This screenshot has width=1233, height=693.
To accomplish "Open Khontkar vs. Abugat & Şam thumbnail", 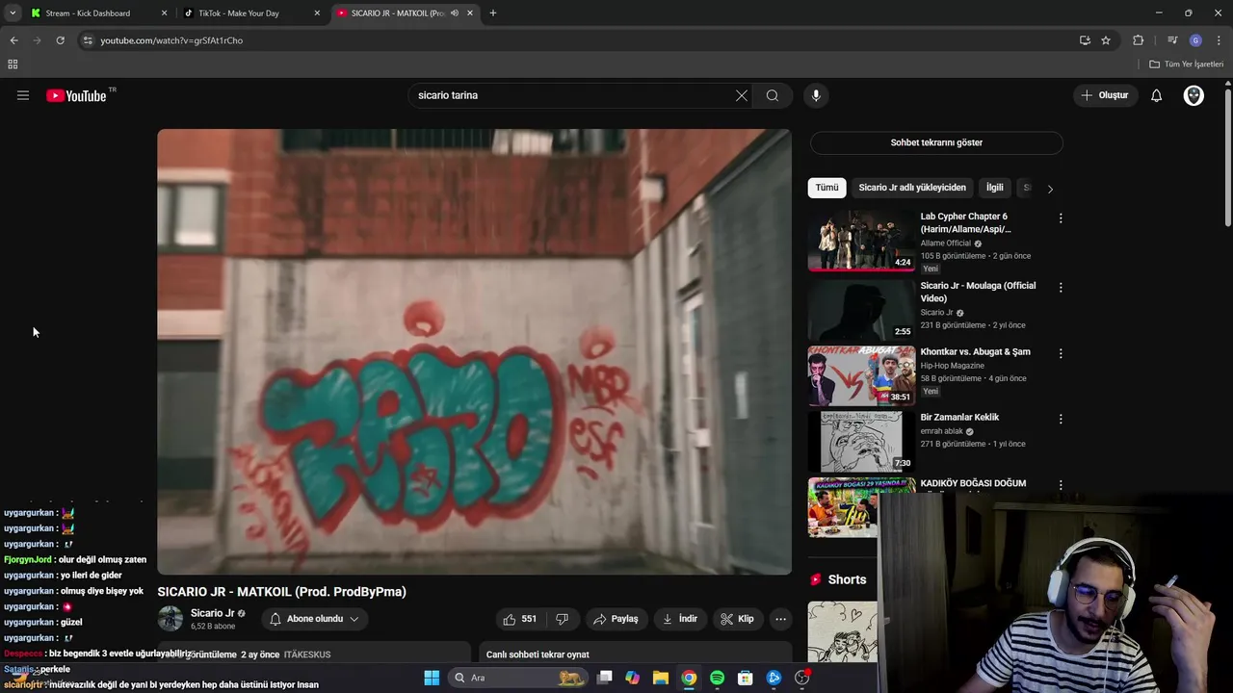I will 861,375.
